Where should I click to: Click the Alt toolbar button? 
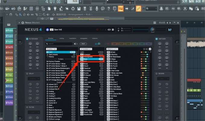[173, 9]
